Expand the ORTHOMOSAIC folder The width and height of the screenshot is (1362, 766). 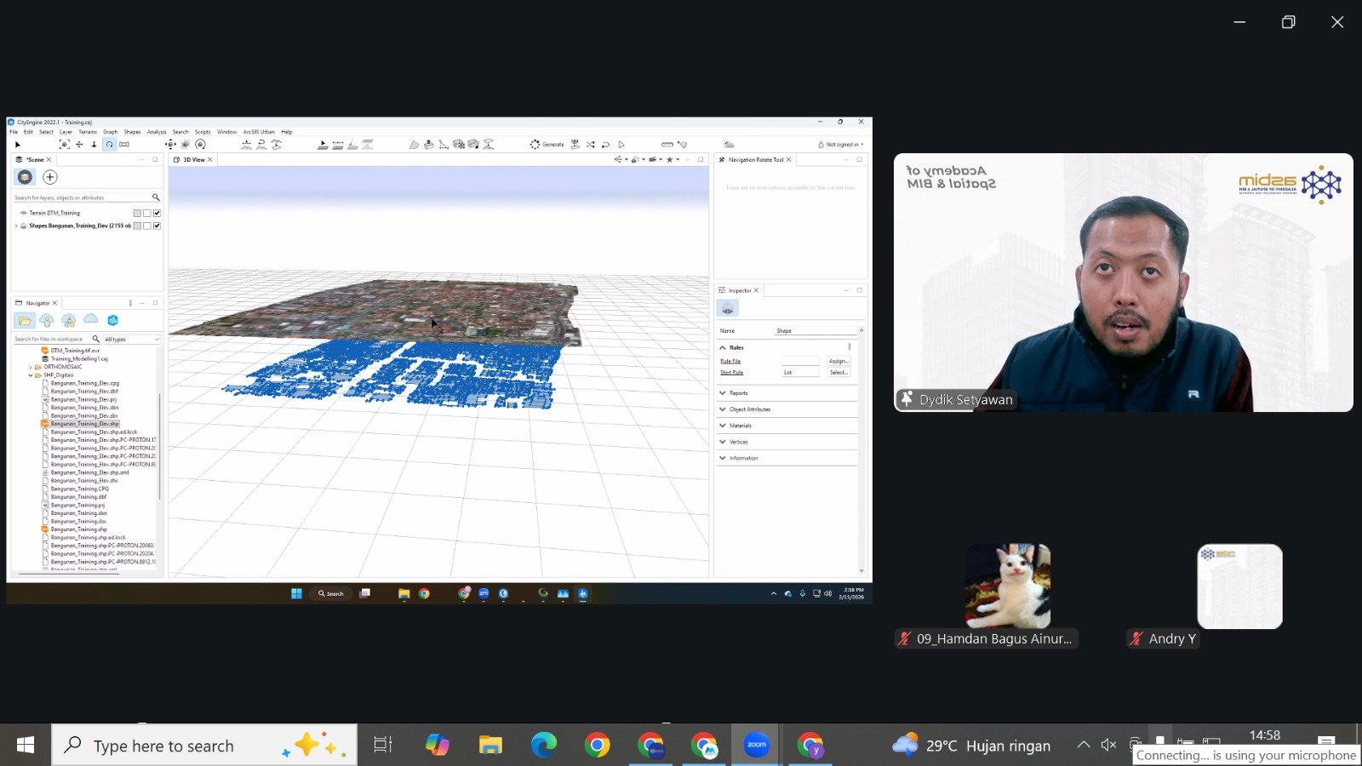[31, 367]
